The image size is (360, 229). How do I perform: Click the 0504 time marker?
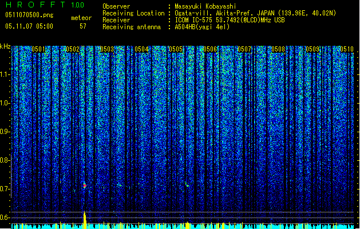pyautogui.click(x=141, y=49)
